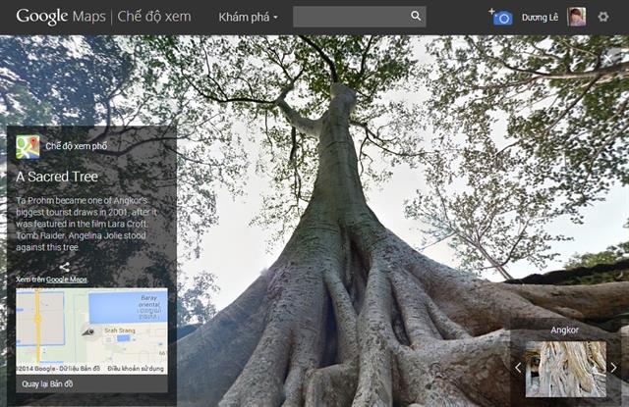629x407 pixels.
Task: Click the Điều khoản sử dụng terms link
Action: click(137, 369)
